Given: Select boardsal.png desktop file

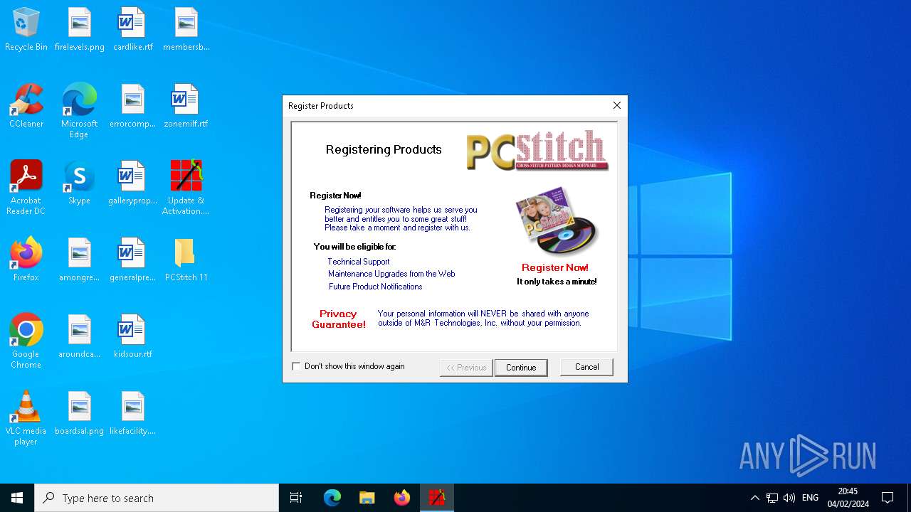Looking at the screenshot, I should click(79, 413).
